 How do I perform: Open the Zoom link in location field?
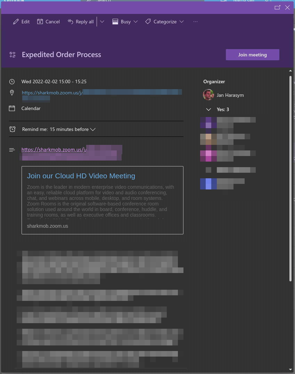[52, 93]
